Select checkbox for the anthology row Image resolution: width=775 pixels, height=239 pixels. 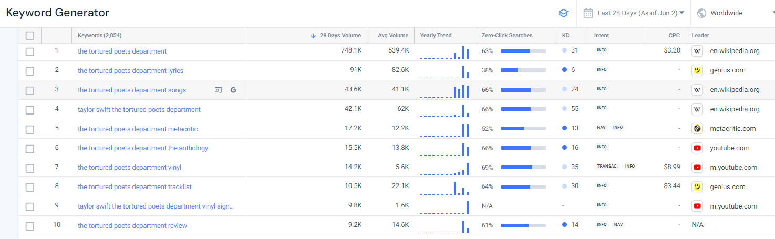[x=30, y=149]
